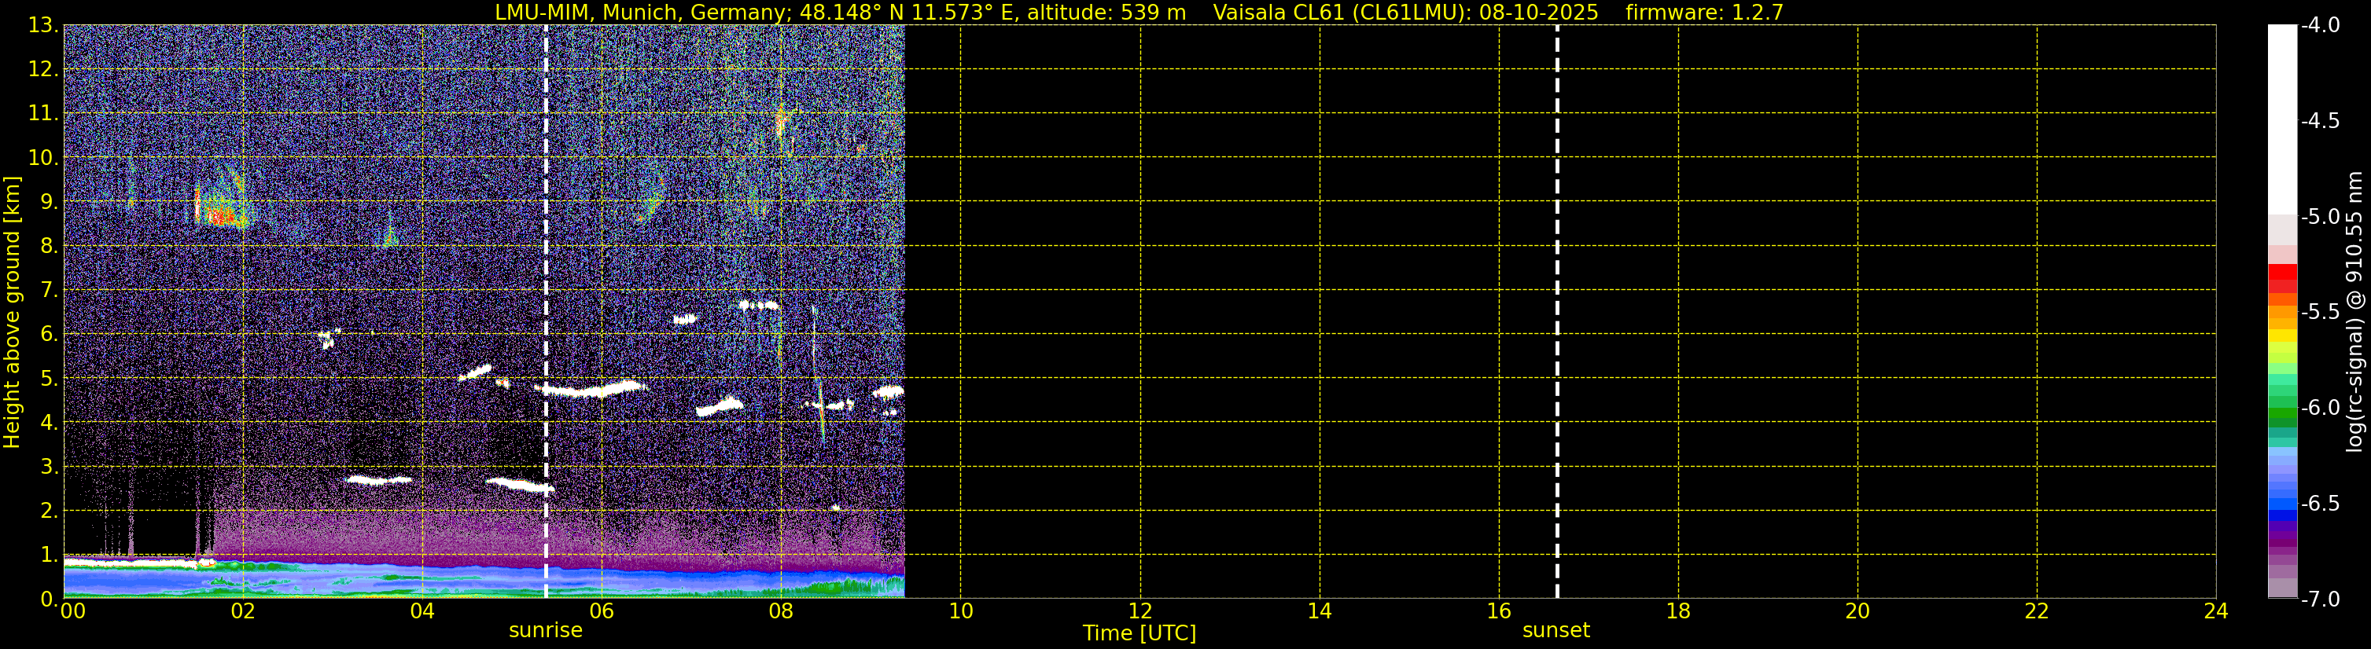Click the '14' time tick label
The height and width of the screenshot is (649, 2371).
pos(1320,611)
